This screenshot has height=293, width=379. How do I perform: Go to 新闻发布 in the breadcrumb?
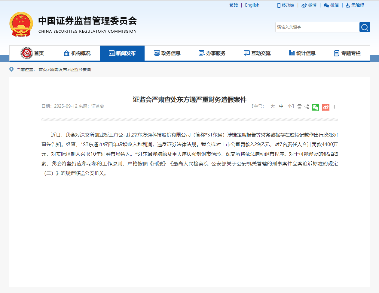(x=58, y=70)
